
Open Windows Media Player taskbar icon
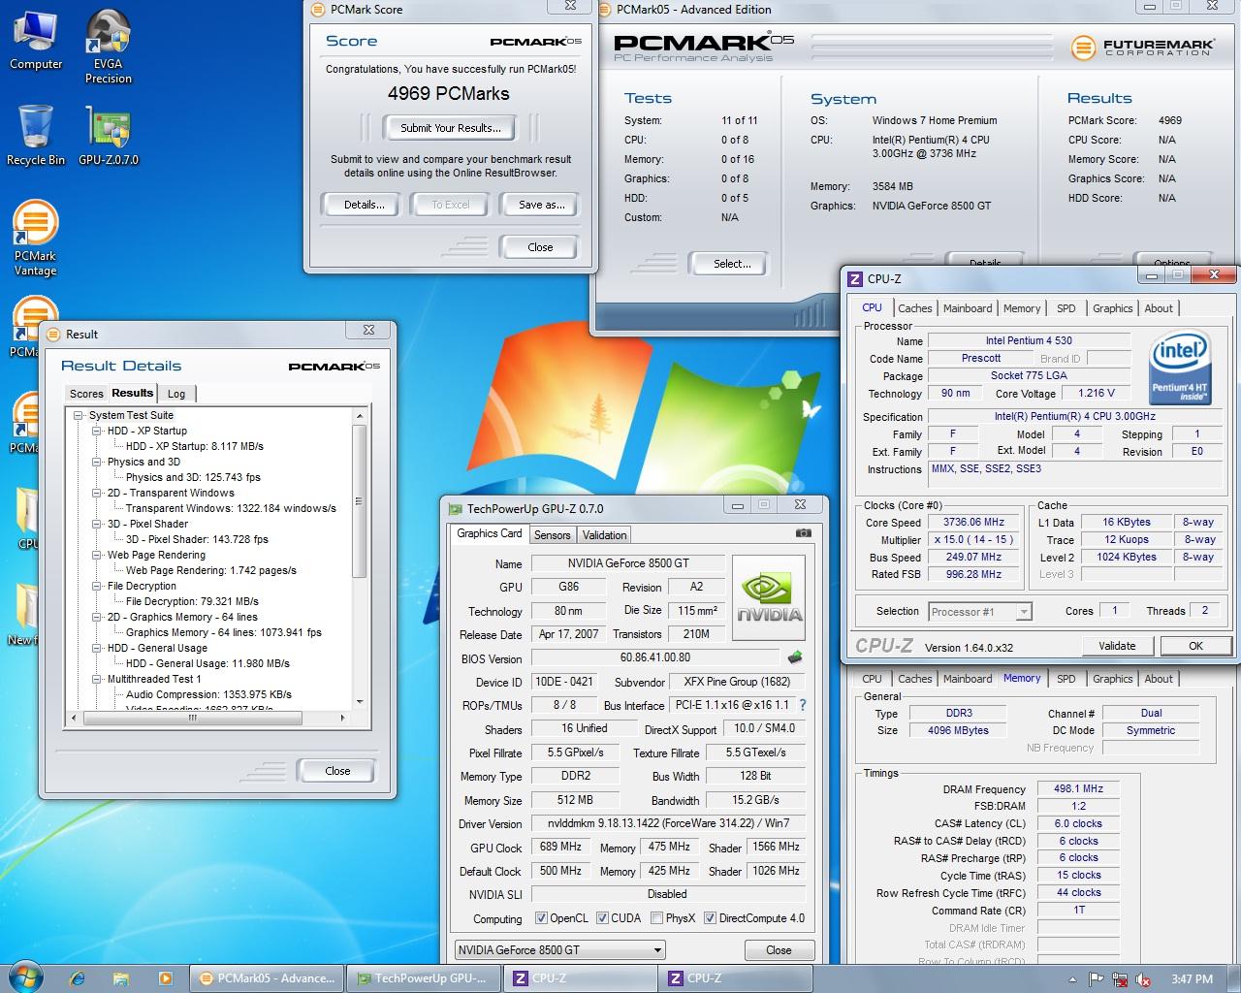tap(165, 978)
